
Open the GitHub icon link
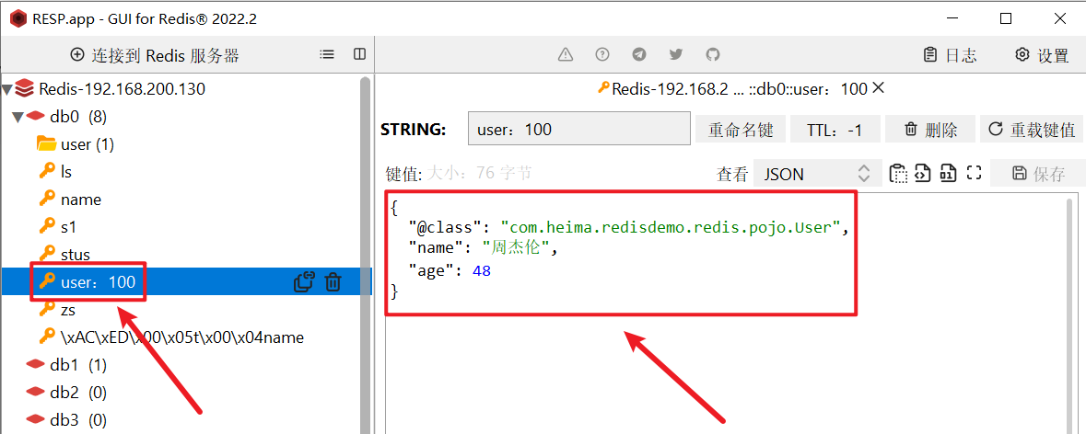(x=713, y=54)
